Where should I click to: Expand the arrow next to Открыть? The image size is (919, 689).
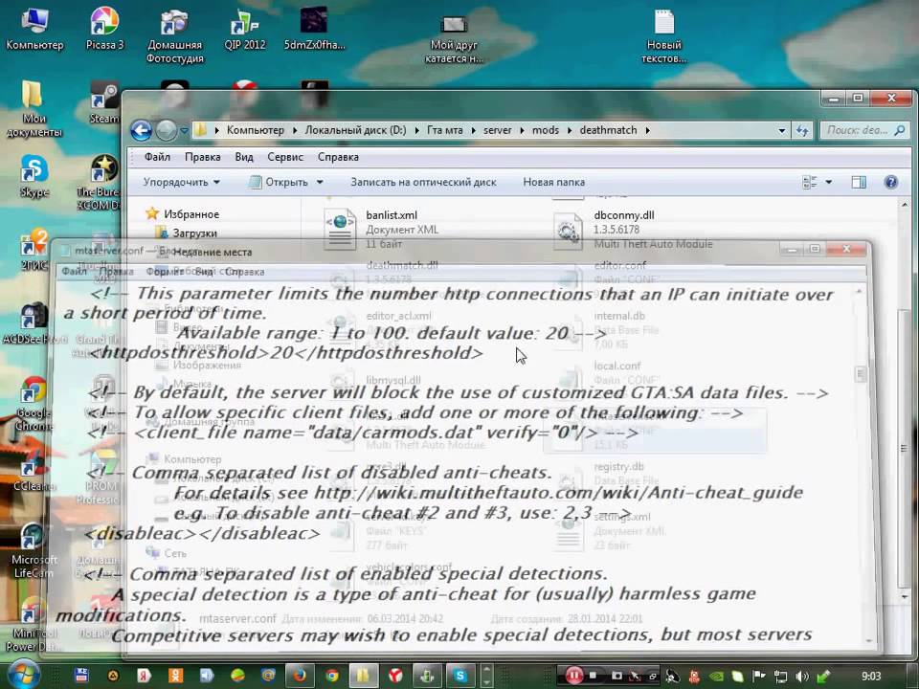tap(320, 182)
